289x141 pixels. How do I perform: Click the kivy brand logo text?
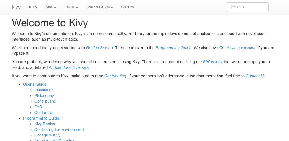(16, 7)
